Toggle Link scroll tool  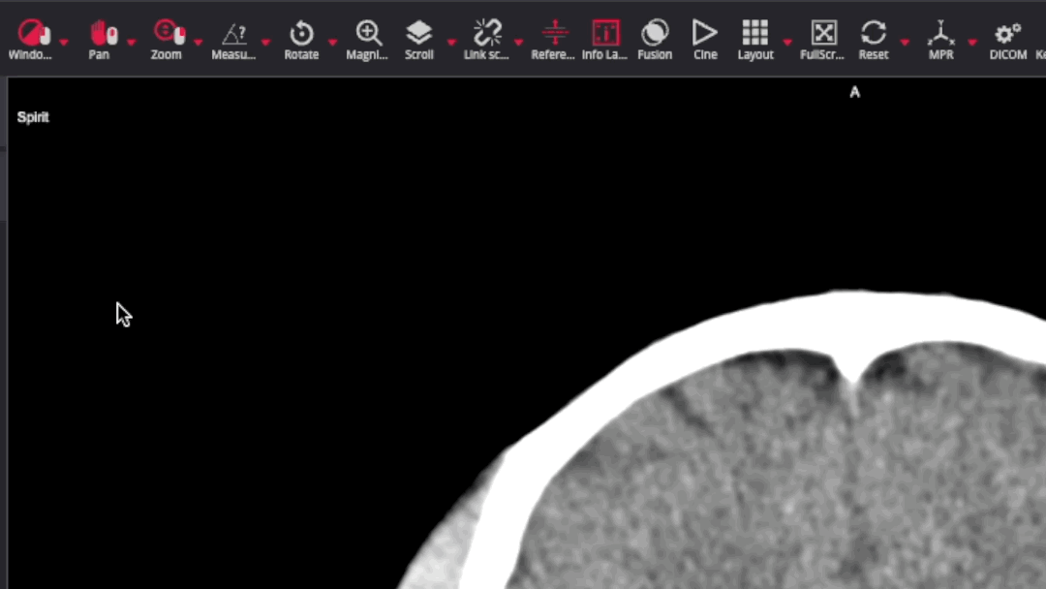(x=486, y=40)
